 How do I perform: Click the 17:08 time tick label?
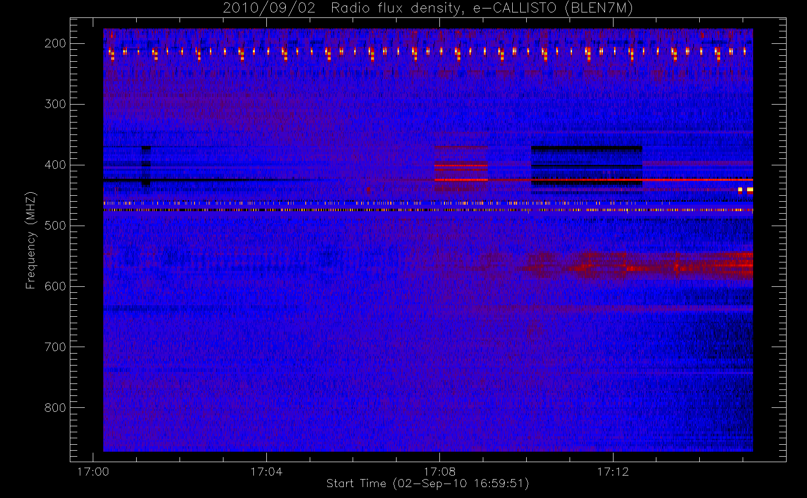pyautogui.click(x=439, y=472)
